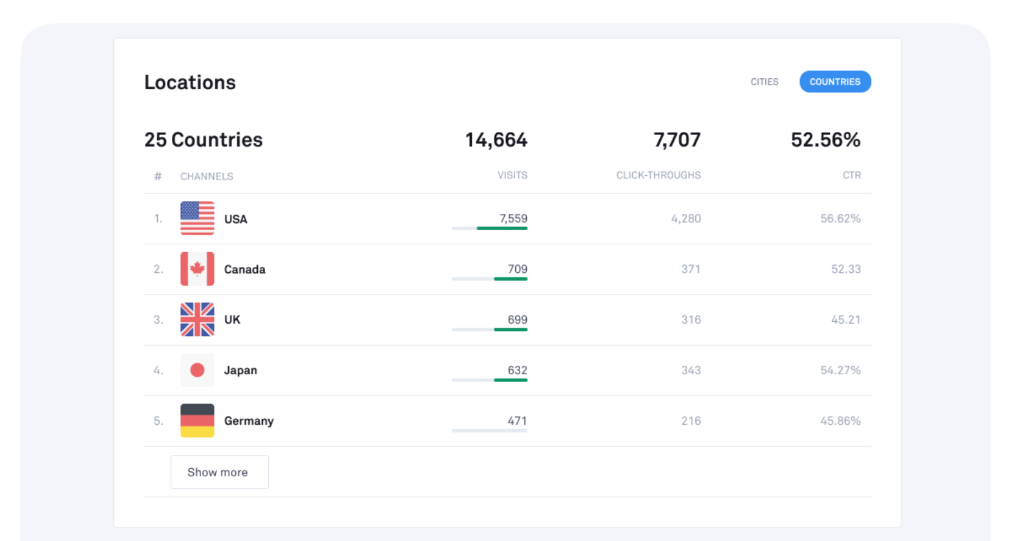1014x541 pixels.
Task: Click UK visits value 699
Action: coord(518,319)
